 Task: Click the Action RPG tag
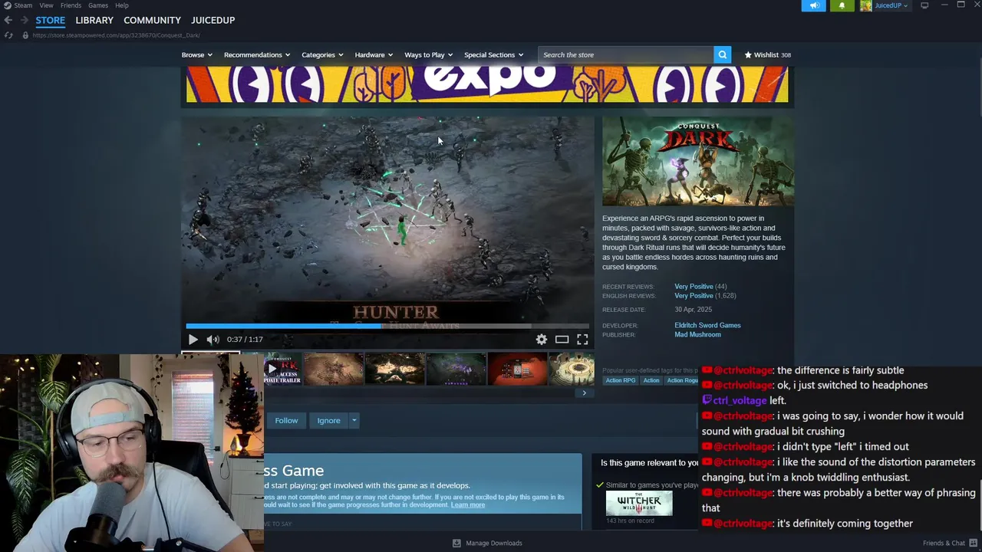(x=621, y=380)
